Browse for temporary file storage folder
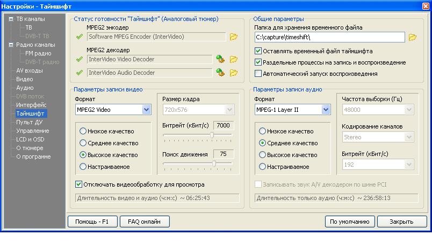The height and width of the screenshot is (242, 432). point(412,37)
